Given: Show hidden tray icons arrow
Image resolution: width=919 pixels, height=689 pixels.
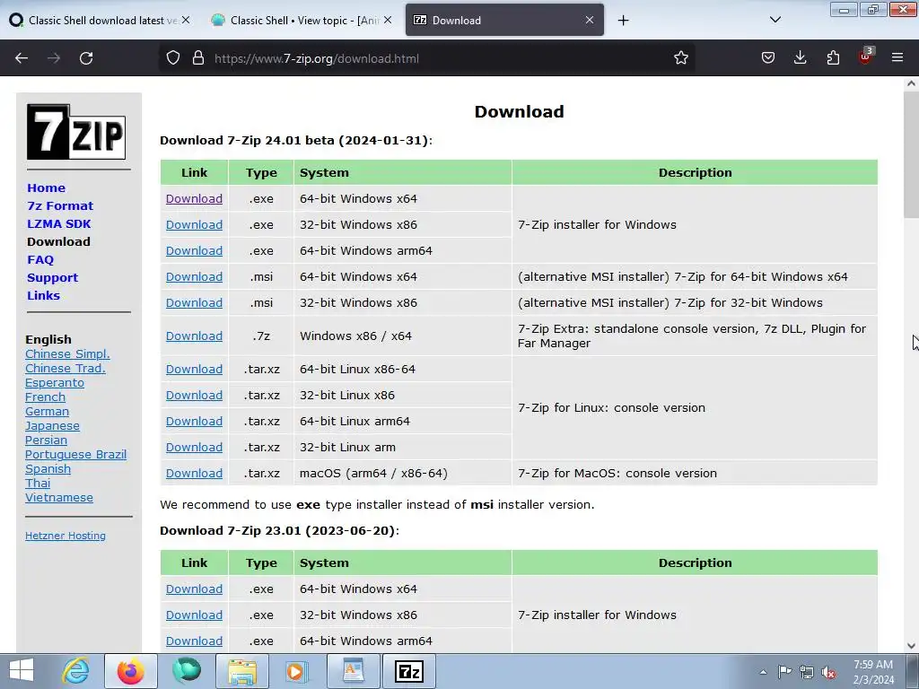Looking at the screenshot, I should 763,672.
